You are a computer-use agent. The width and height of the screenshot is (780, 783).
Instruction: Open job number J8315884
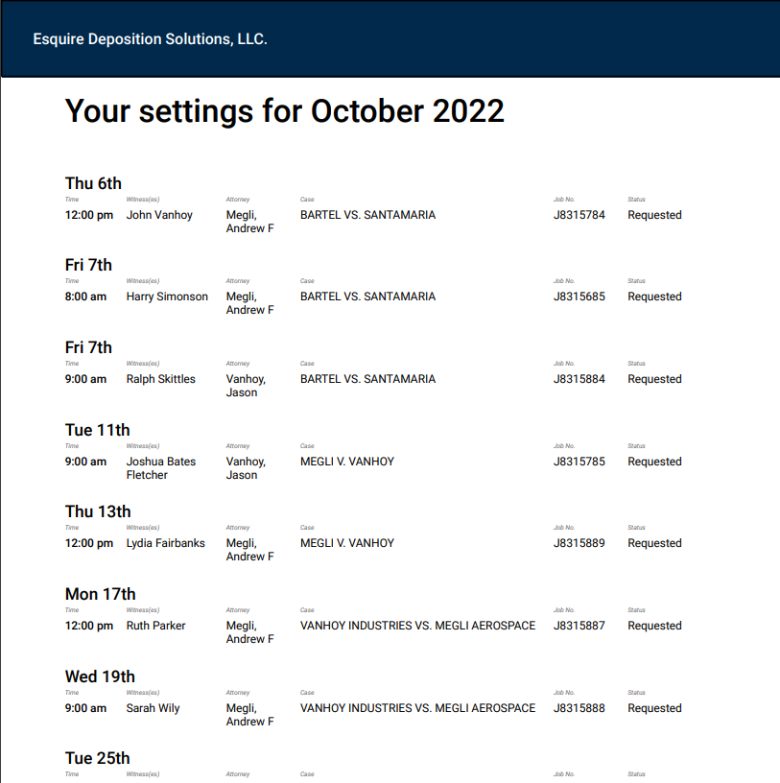coord(579,379)
